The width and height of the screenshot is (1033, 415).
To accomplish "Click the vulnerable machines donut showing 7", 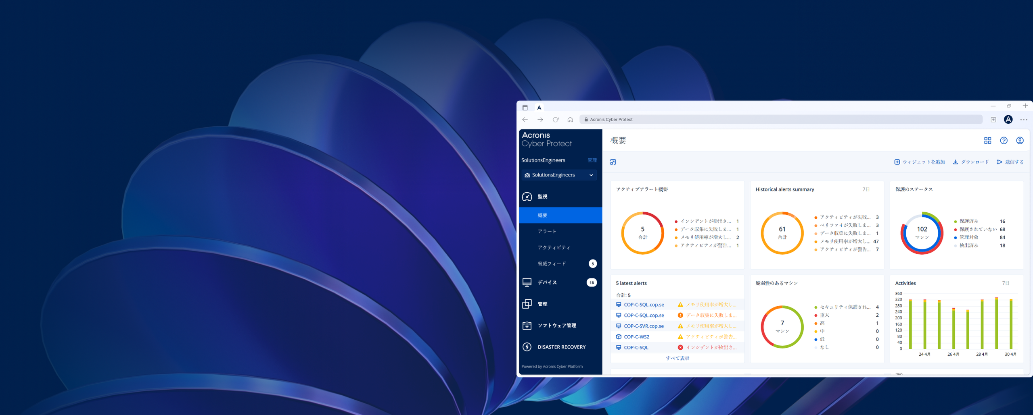I will click(782, 327).
